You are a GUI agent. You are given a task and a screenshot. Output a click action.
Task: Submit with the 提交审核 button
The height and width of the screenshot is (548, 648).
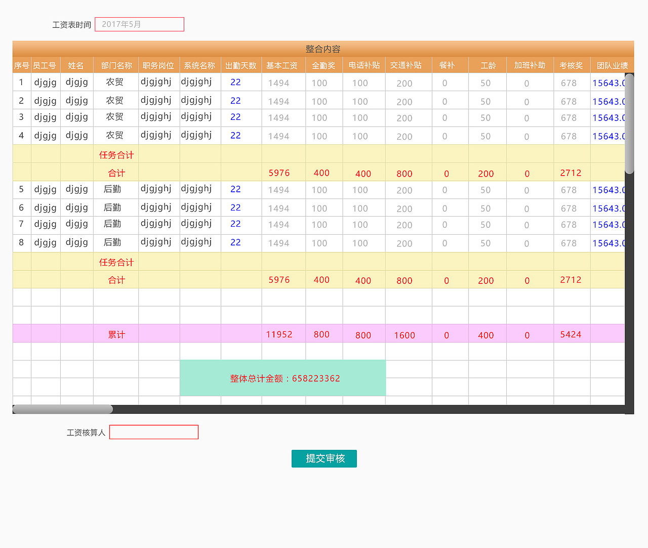[324, 458]
